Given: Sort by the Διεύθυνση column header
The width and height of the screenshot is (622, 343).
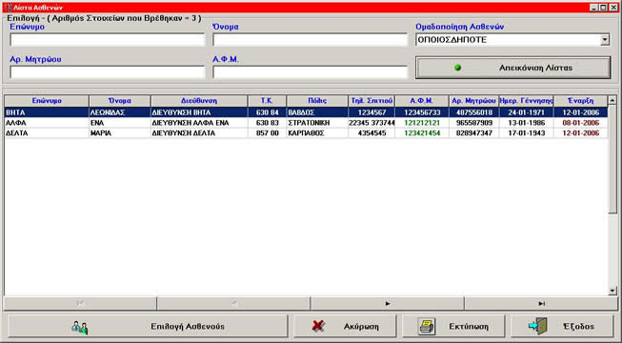Looking at the screenshot, I should [x=199, y=101].
